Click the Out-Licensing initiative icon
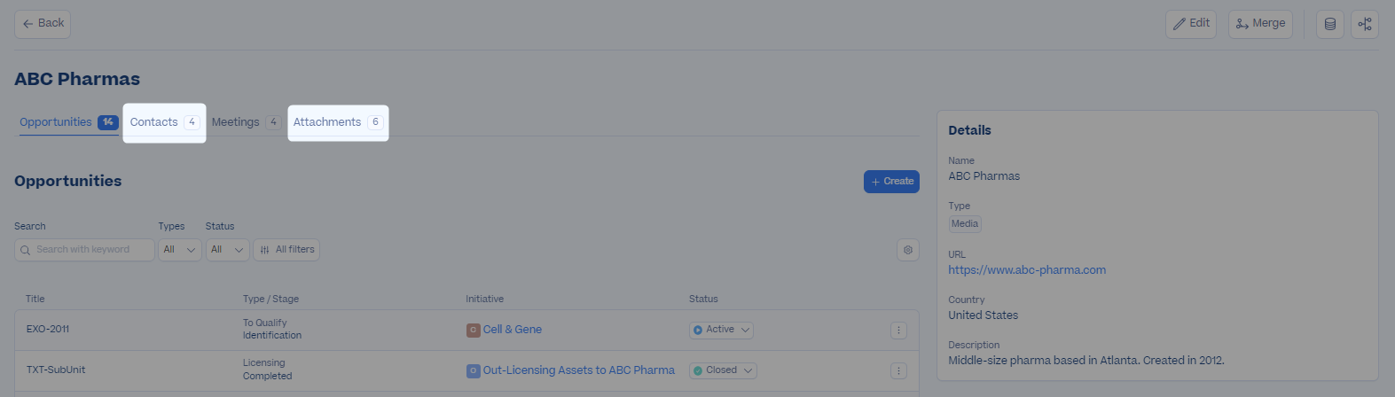1395x397 pixels. (473, 370)
